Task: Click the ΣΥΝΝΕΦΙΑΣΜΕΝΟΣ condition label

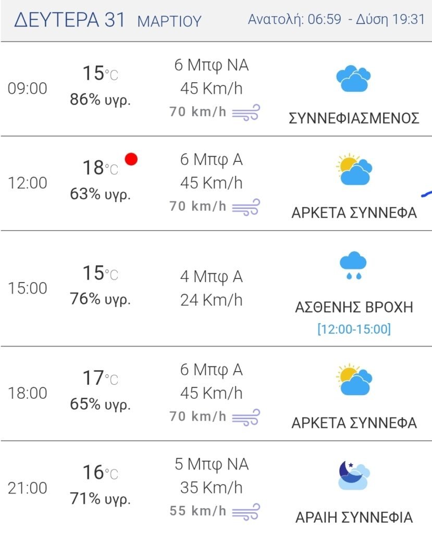Action: (354, 118)
